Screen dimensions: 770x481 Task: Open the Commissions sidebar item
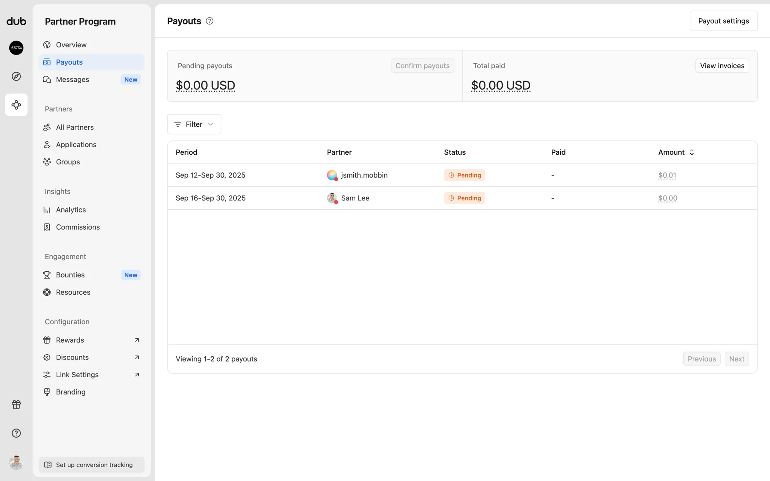77,227
